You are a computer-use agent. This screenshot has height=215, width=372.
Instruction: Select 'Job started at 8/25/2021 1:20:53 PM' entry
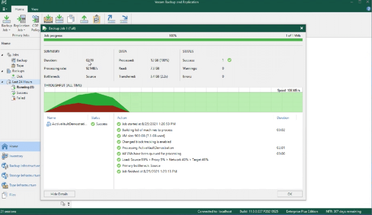pyautogui.click(x=149, y=124)
